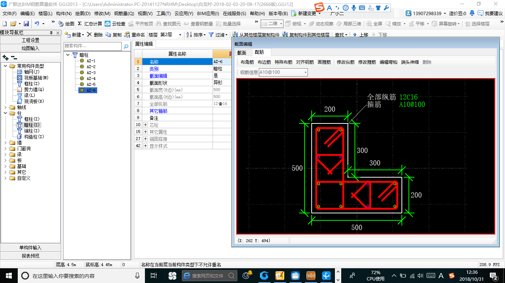Image resolution: width=505 pixels, height=283 pixels.
Task: Click the notification bell icon
Action: point(472,13)
